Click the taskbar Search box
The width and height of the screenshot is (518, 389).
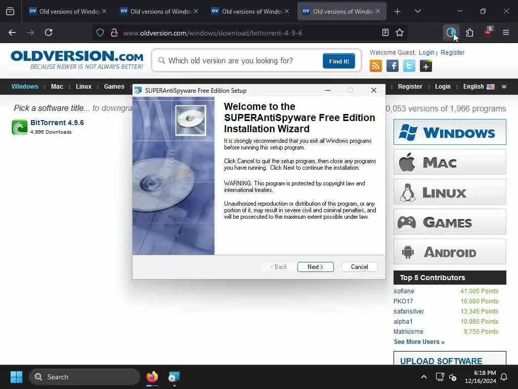(84, 377)
